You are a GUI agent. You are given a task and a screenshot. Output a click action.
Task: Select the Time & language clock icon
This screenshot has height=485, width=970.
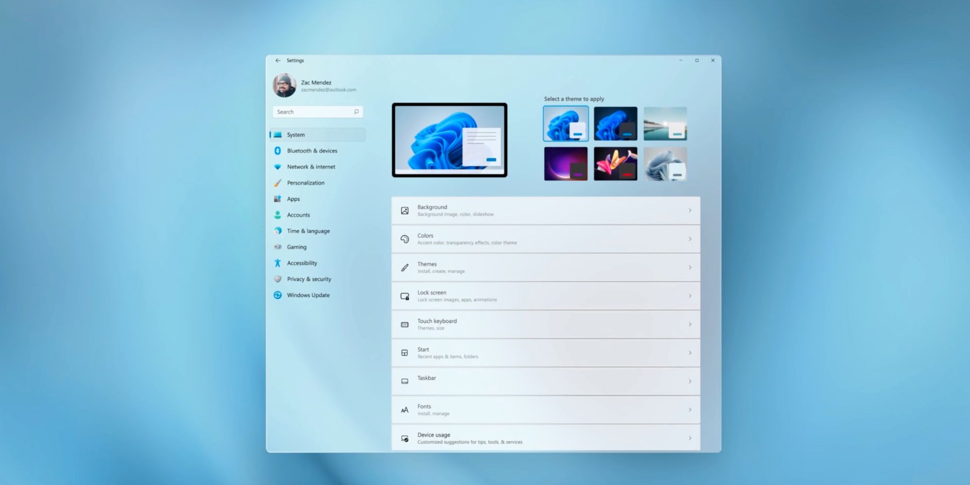pyautogui.click(x=277, y=231)
